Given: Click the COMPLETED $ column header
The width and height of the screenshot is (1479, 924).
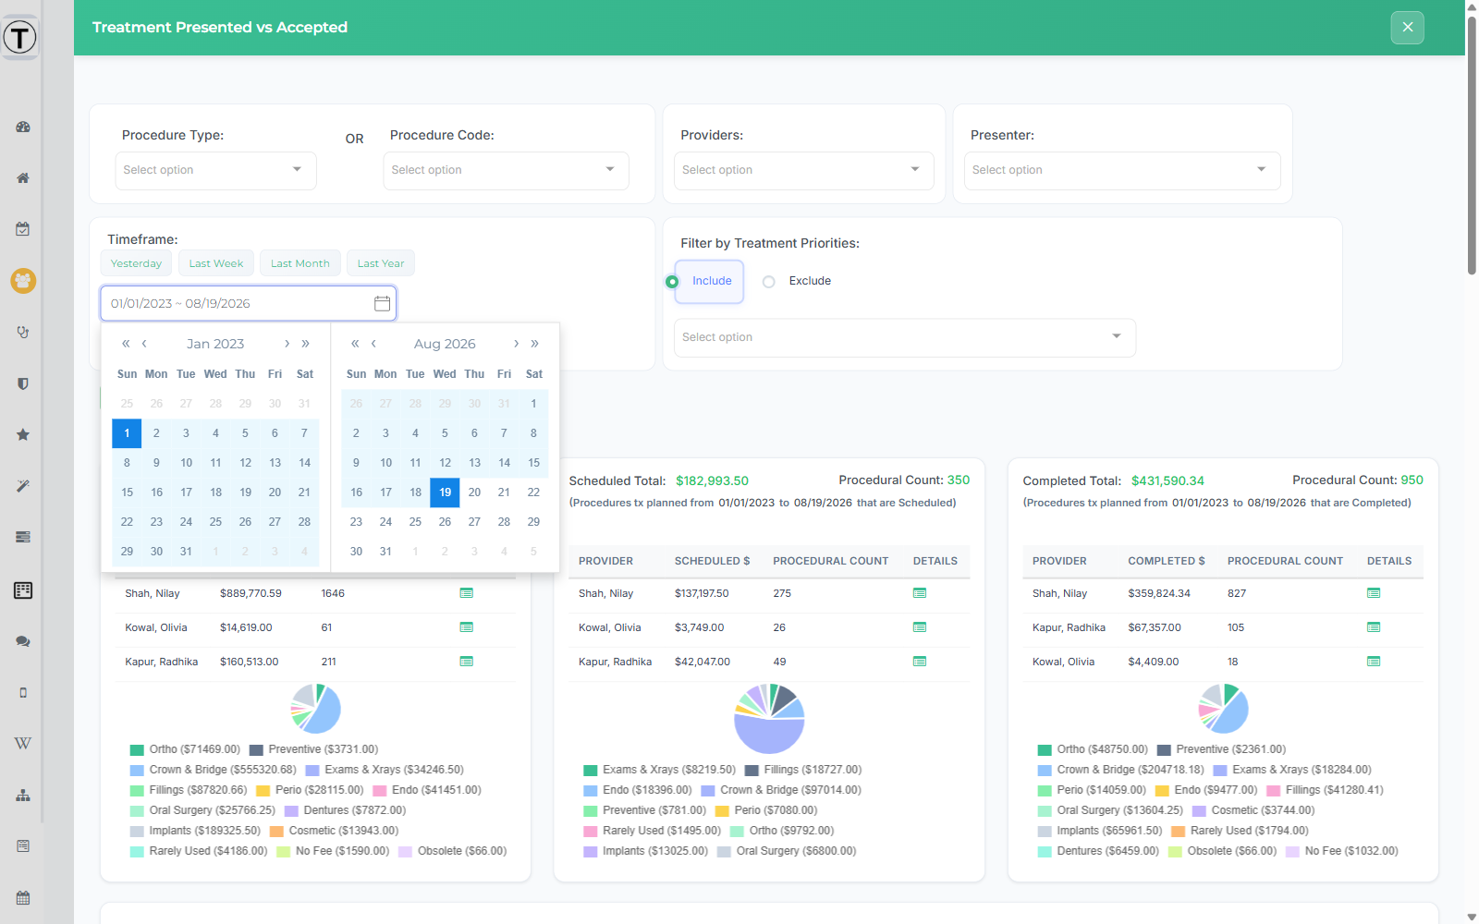Looking at the screenshot, I should pyautogui.click(x=1167, y=561).
